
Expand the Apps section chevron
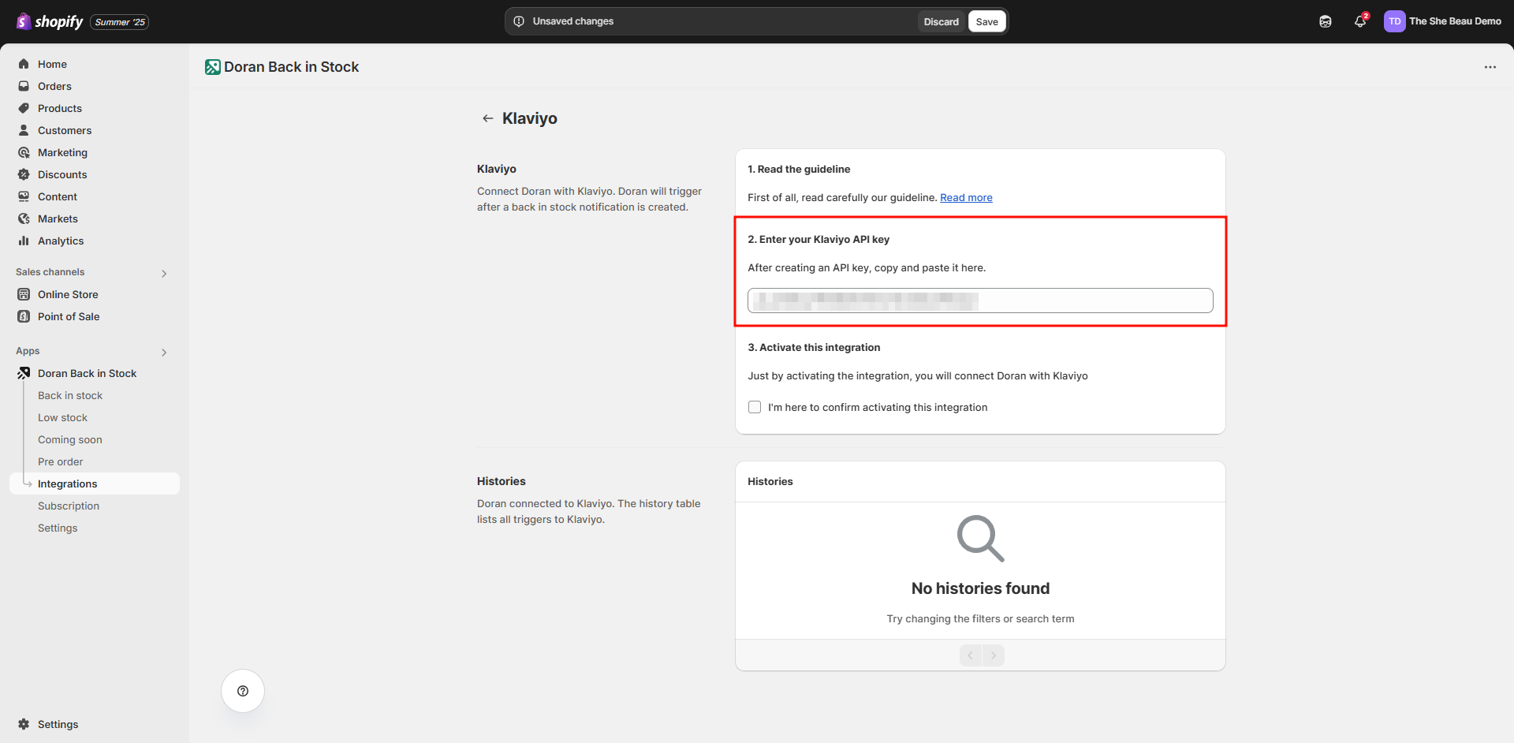164,352
